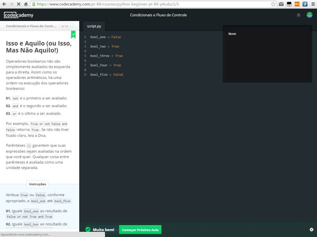Bookmark the page with the star icon
Screen dimensions: 317x237
point(274,5)
